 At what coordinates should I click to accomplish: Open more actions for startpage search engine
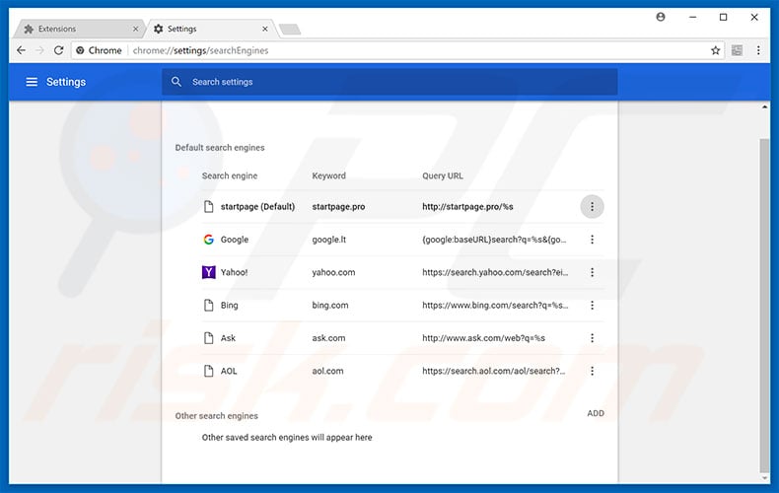592,206
